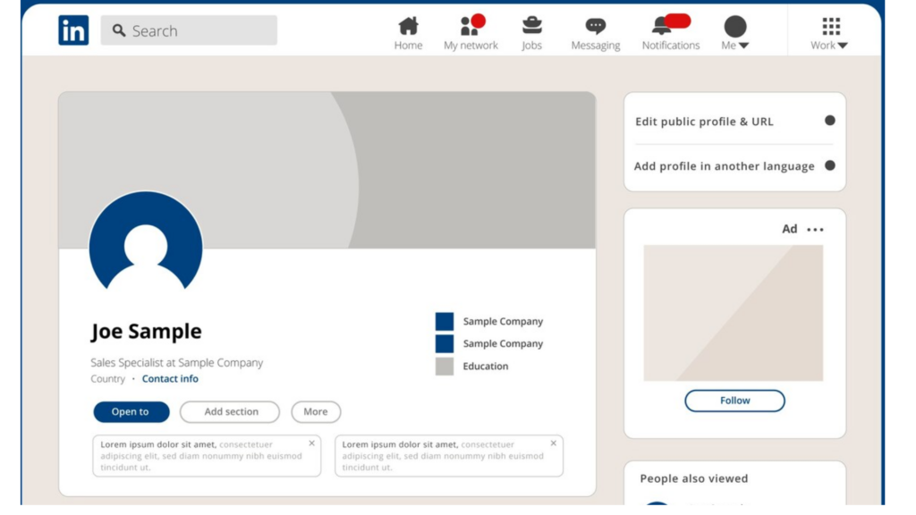This screenshot has width=916, height=515.
Task: Click the LinkedIn logo icon
Action: [x=73, y=30]
